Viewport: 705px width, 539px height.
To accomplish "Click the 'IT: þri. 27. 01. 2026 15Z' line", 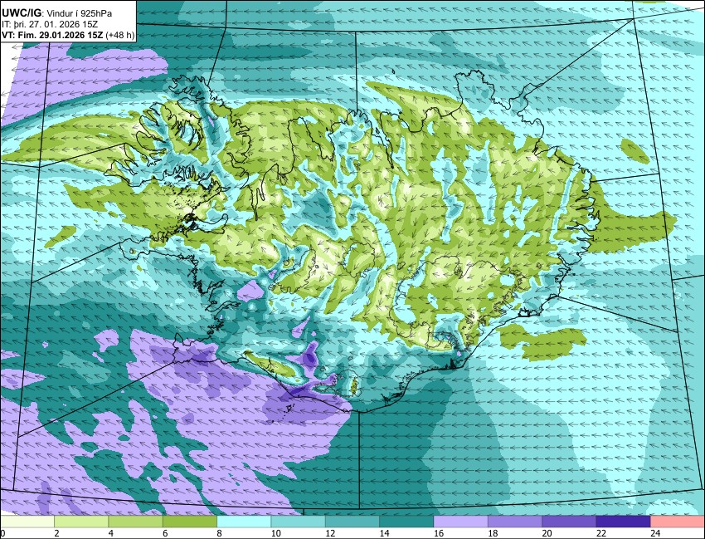I will pyautogui.click(x=51, y=25).
